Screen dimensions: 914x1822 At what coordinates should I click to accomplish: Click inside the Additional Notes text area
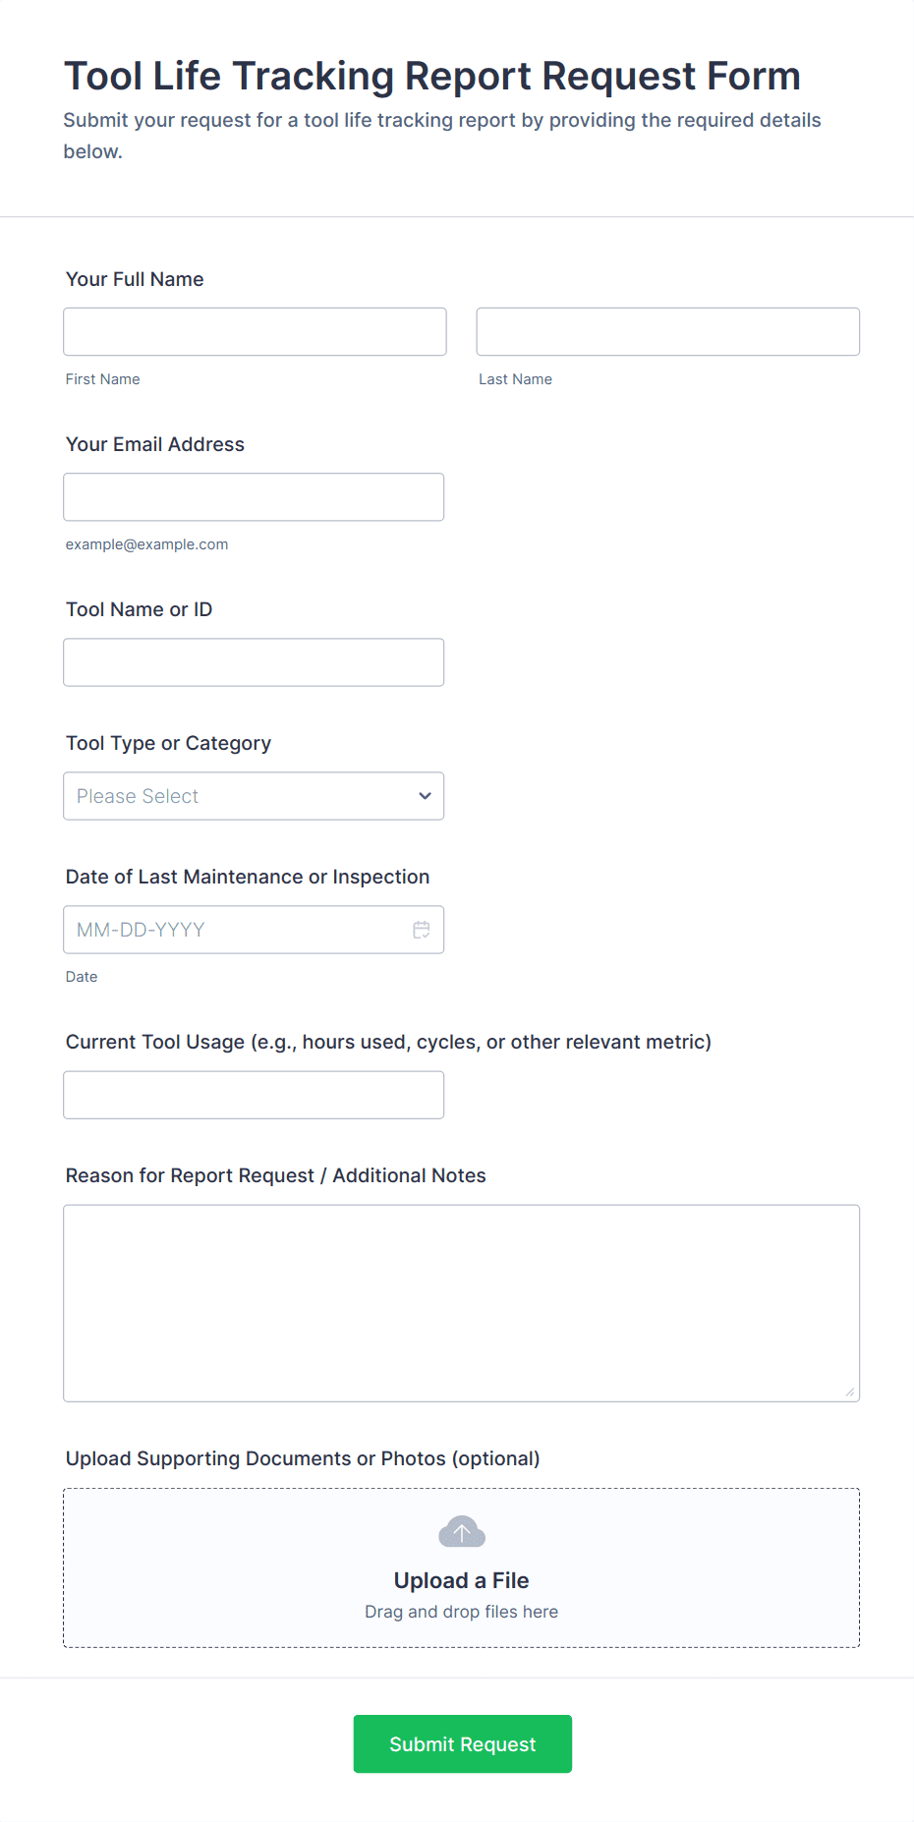click(461, 1303)
